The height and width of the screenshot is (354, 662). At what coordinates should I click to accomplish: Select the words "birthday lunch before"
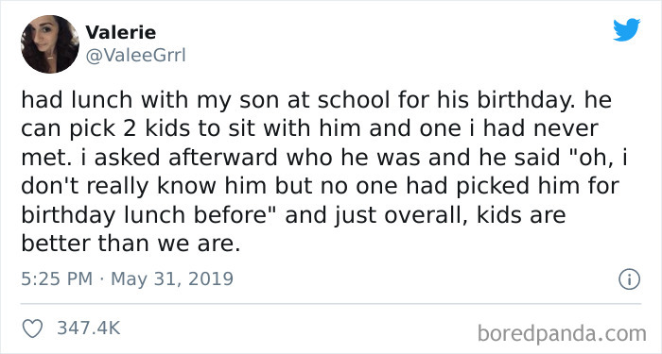click(149, 215)
